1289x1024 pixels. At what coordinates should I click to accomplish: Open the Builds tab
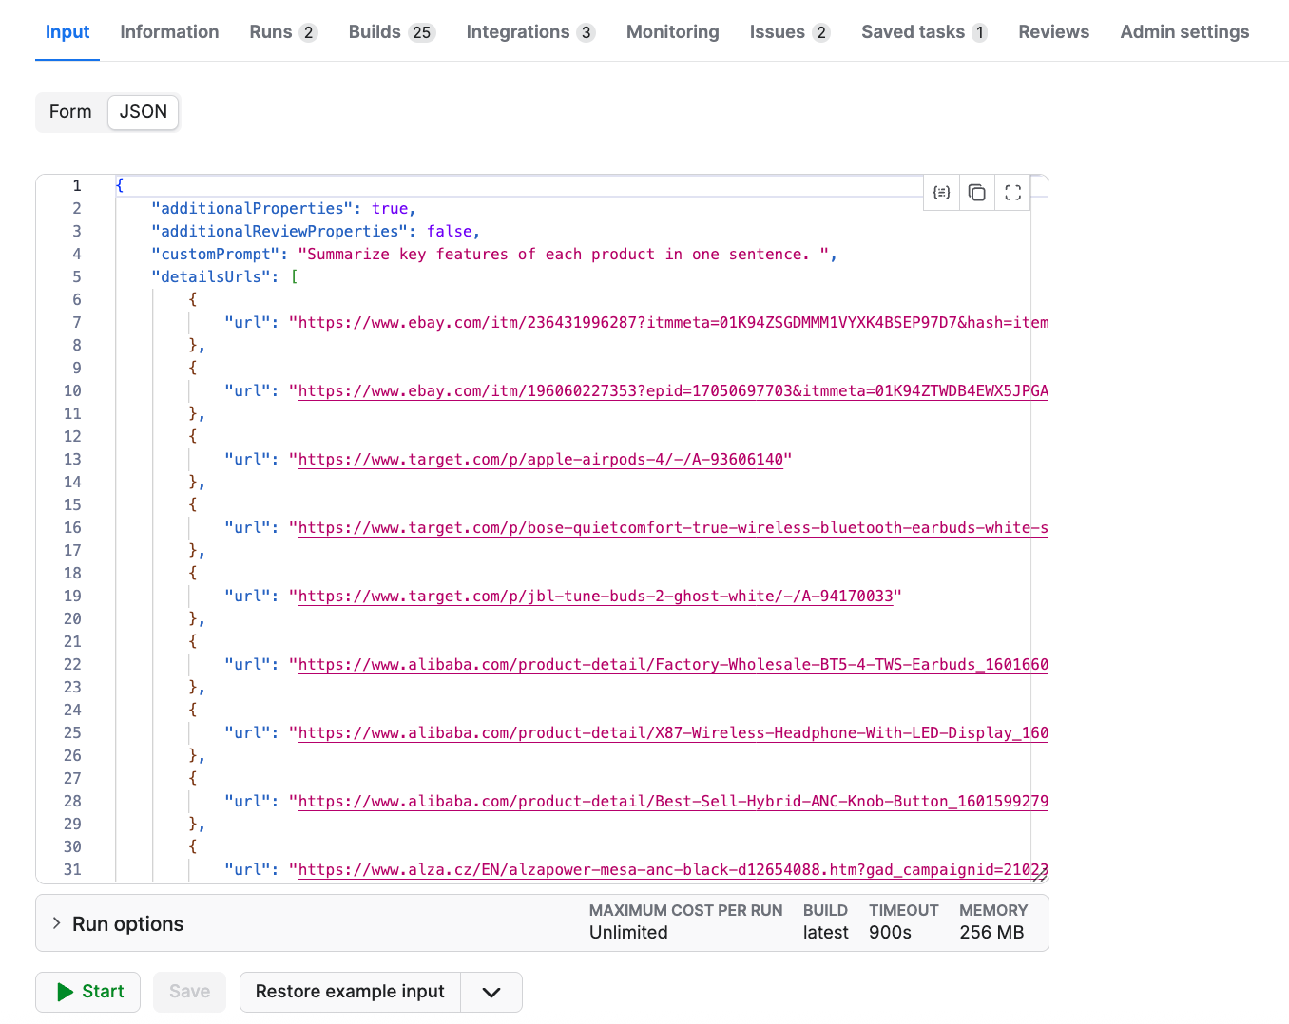tap(375, 31)
